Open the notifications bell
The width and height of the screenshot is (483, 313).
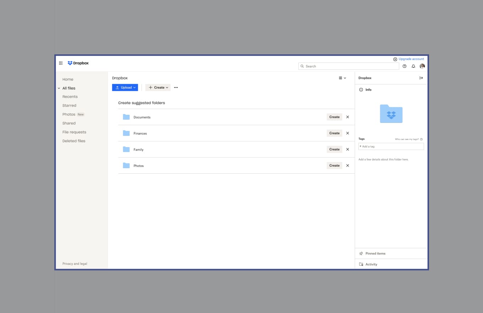413,66
